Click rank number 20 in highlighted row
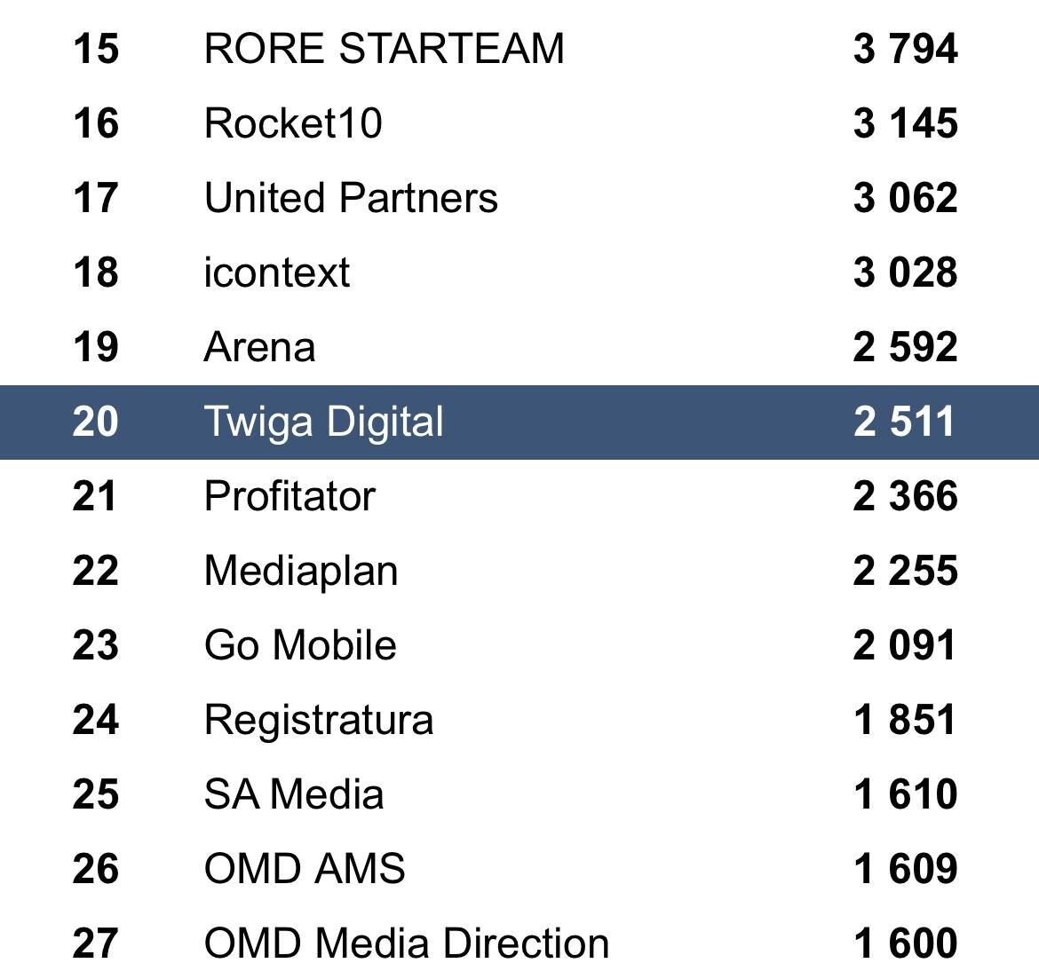 pyautogui.click(x=95, y=422)
